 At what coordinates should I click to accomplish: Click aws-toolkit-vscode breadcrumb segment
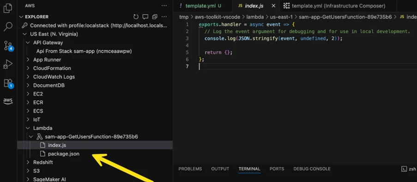[x=218, y=17]
